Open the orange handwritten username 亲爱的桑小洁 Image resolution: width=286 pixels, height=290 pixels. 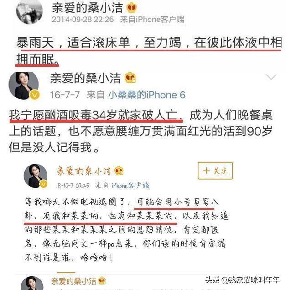click(84, 171)
